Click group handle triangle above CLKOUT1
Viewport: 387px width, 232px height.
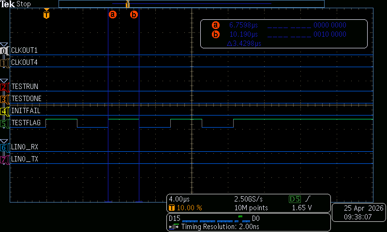(4, 44)
